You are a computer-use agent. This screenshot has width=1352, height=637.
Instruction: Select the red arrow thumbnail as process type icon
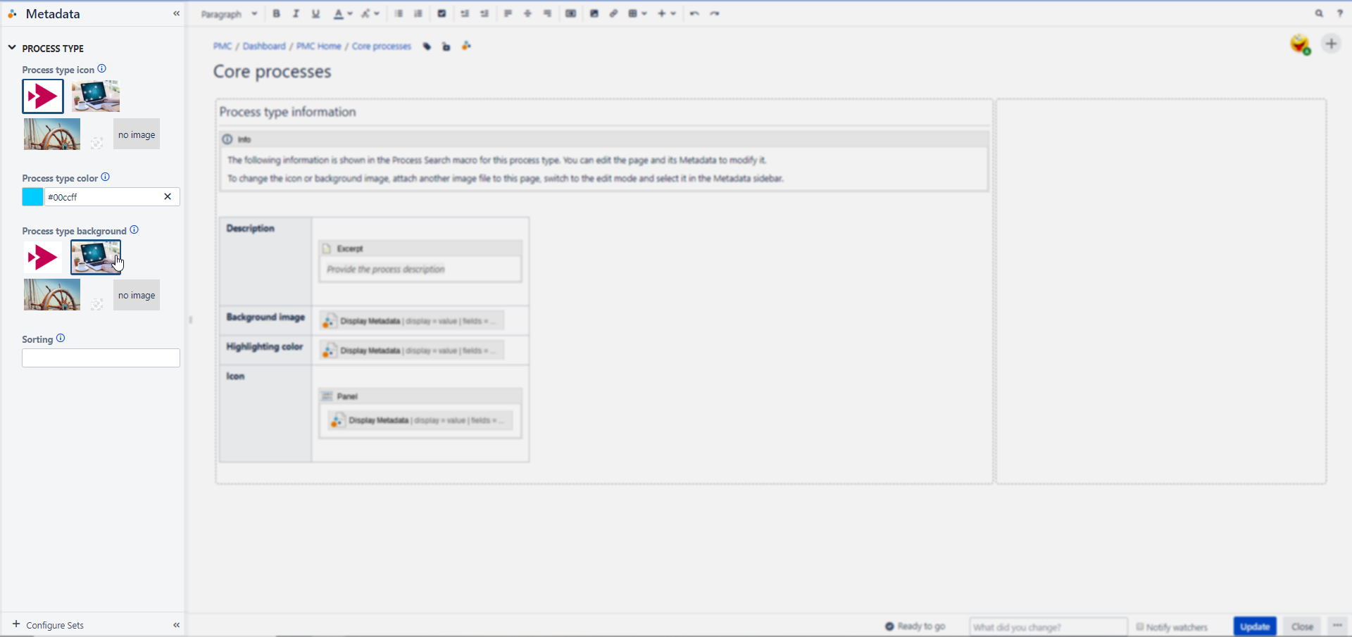[x=42, y=96]
